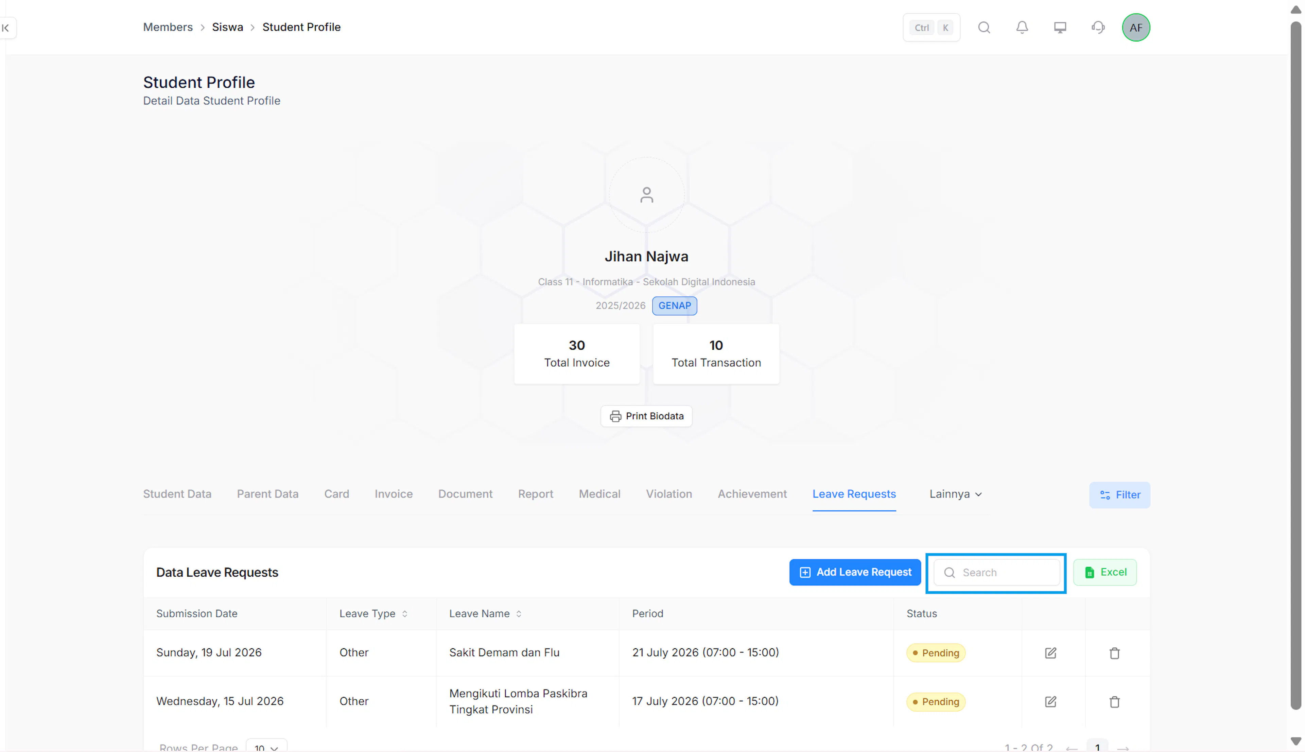Click the Period column header
The width and height of the screenshot is (1305, 752).
(x=648, y=614)
